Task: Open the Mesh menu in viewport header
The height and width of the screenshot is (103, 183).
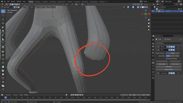Action: click(36, 7)
